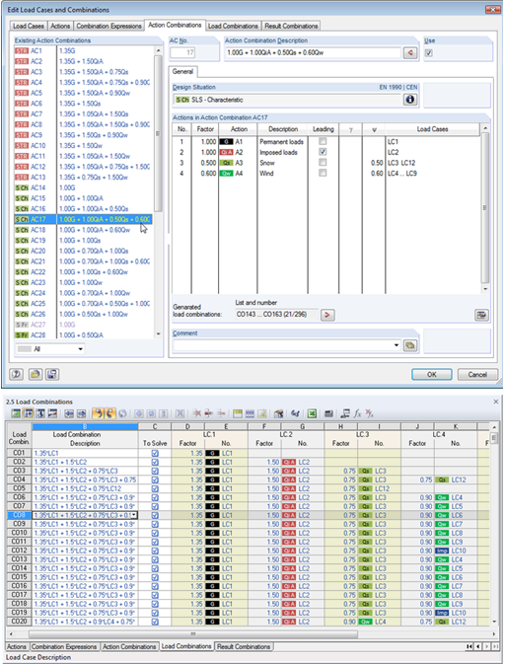
Task: Open the Combination Expressions tab in dialog
Action: point(108,26)
